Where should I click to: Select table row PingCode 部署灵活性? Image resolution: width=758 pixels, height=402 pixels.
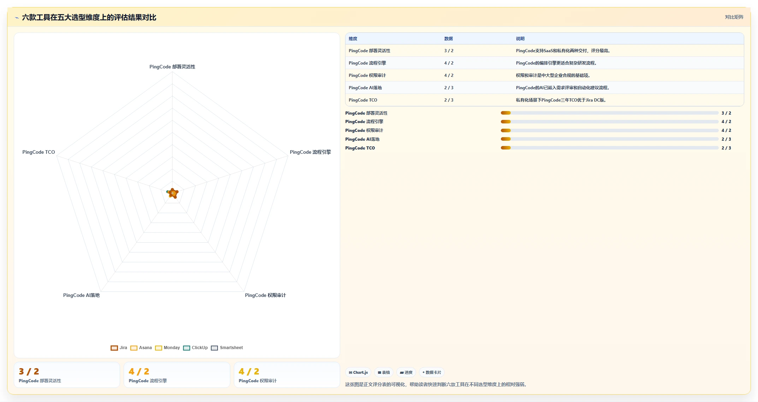coord(544,51)
